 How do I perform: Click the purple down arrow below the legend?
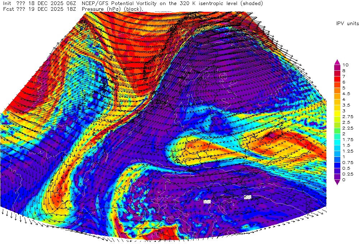click(337, 183)
